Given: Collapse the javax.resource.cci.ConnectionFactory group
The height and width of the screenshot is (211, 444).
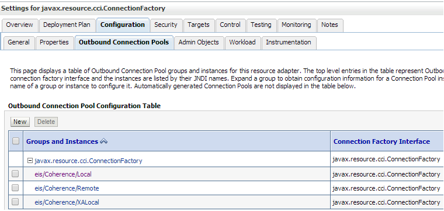Looking at the screenshot, I should tap(30, 161).
